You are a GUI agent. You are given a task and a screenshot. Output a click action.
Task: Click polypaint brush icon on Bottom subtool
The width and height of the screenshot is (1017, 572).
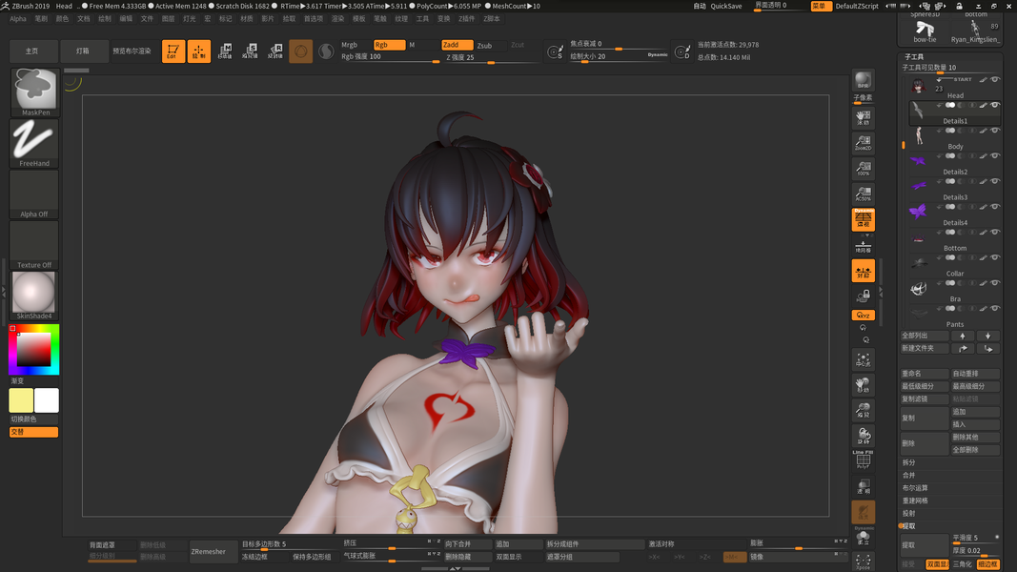[984, 233]
